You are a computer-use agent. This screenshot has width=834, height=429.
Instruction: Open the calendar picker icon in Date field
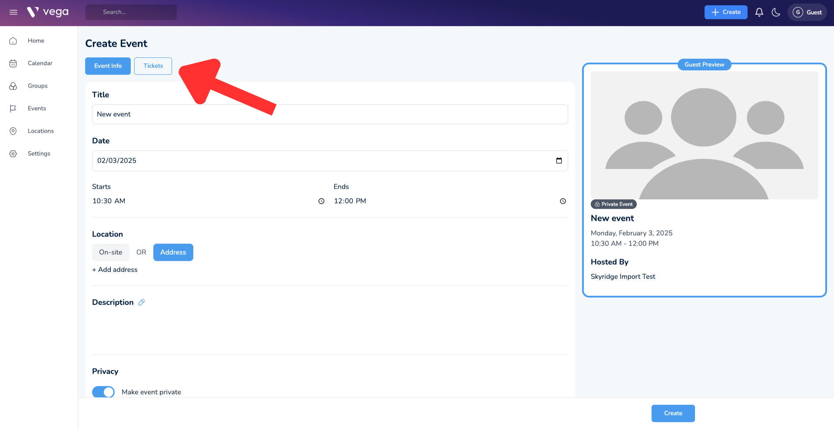click(559, 161)
